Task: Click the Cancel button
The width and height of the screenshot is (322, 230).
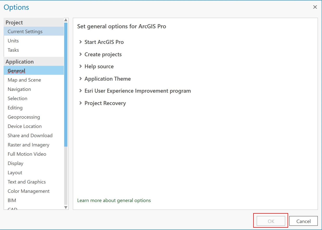Action: point(304,221)
